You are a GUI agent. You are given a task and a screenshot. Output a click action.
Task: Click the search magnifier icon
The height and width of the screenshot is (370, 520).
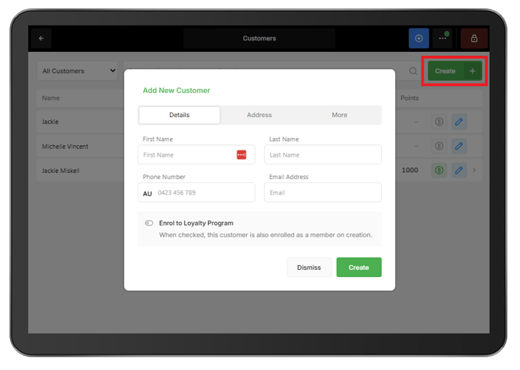pos(413,71)
